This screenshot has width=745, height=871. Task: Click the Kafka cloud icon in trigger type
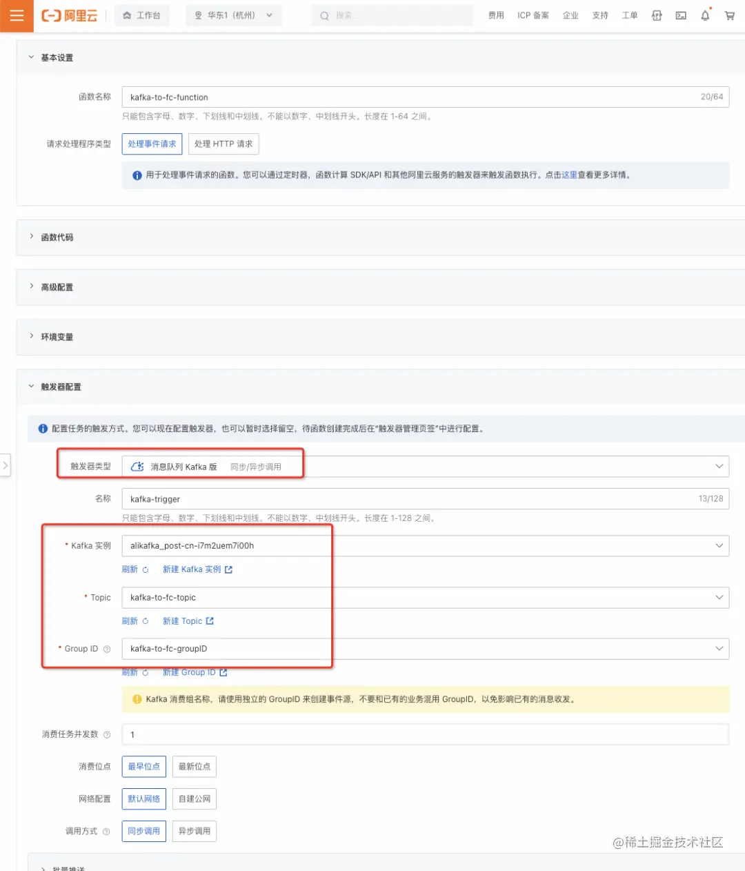137,467
